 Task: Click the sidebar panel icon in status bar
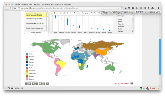coord(9,88)
